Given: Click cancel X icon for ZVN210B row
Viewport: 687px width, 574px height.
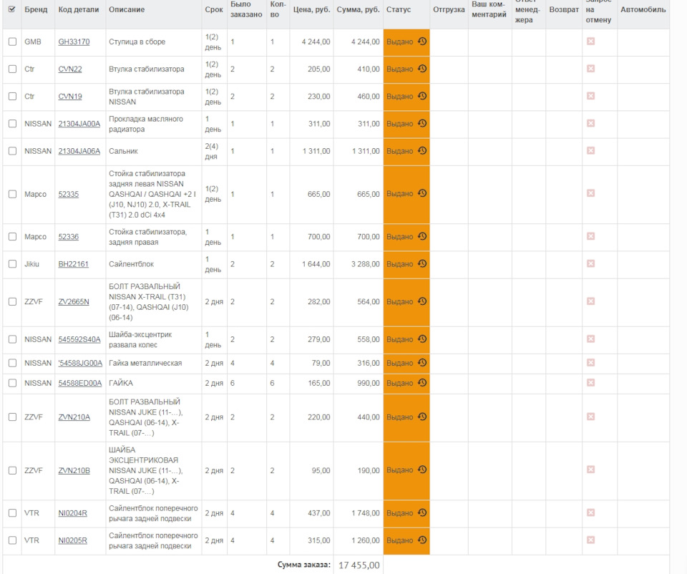Looking at the screenshot, I should [590, 470].
